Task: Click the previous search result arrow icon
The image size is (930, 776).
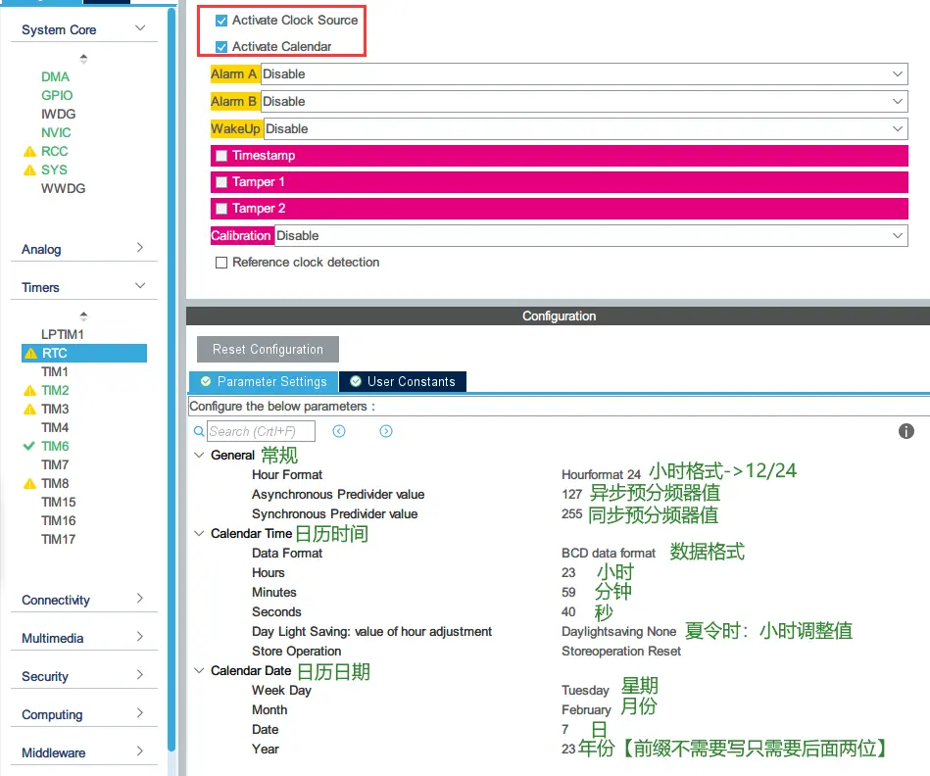Action: click(339, 431)
